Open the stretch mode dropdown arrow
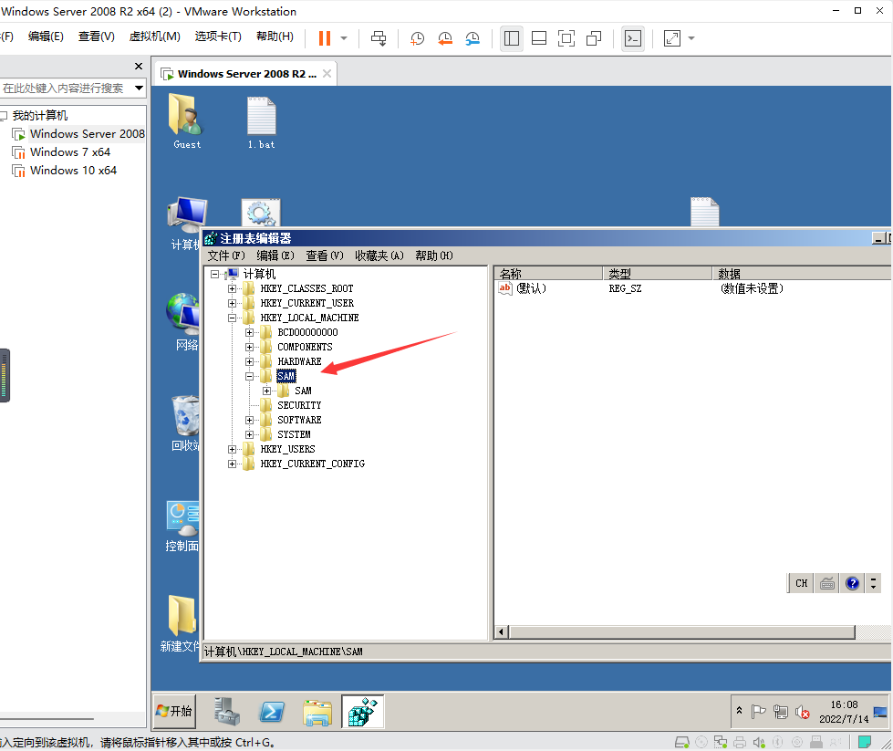This screenshot has height=751, width=893. [x=691, y=38]
